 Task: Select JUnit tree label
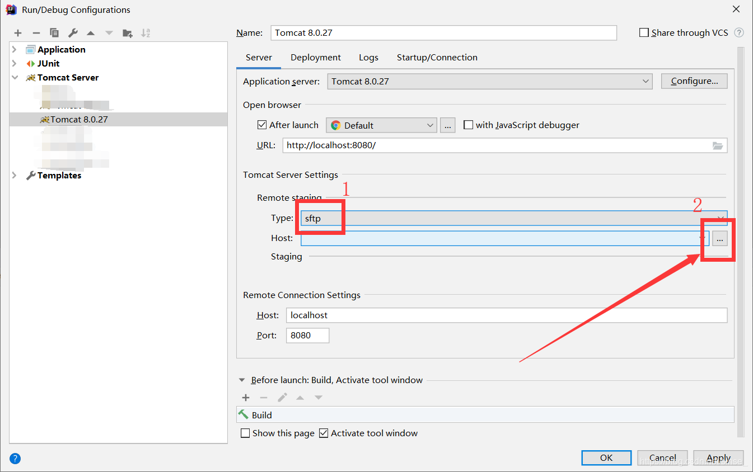click(x=48, y=64)
